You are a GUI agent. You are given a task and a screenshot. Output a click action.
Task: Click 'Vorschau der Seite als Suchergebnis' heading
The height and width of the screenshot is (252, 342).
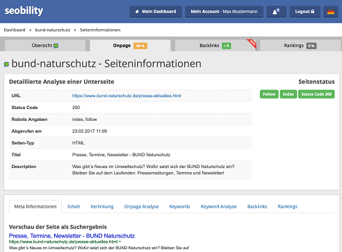coord(58,227)
